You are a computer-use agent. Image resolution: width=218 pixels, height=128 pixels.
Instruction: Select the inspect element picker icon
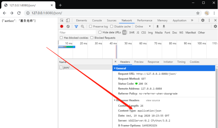62,20
